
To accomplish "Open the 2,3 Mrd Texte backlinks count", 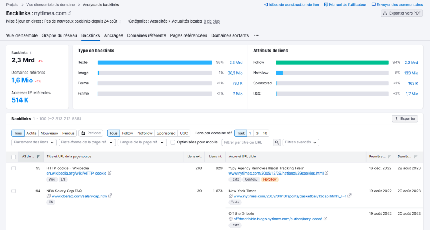I will (x=236, y=62).
